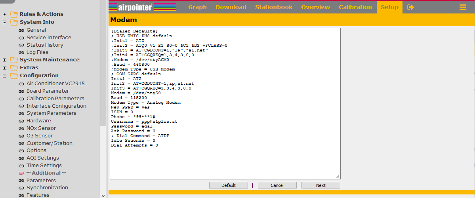475x198 pixels.
Task: Open Status History in System Info
Action: [x=45, y=45]
